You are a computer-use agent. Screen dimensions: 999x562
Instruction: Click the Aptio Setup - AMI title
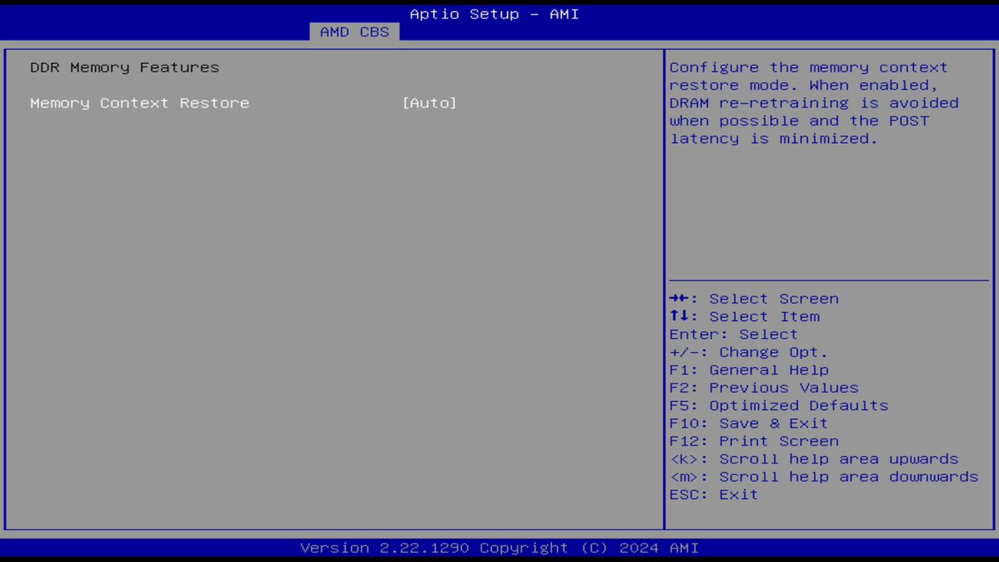point(495,14)
